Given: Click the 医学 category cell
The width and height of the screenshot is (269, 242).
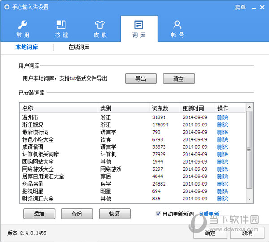Looking at the screenshot, I should point(106,184).
